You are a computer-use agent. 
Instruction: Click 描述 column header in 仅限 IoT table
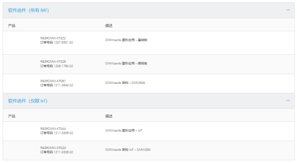tap(109, 116)
